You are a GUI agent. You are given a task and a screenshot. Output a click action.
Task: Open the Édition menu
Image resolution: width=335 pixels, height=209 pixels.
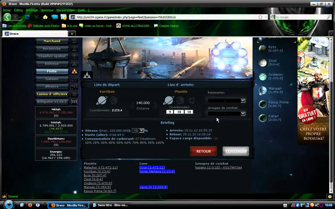[x=18, y=10]
